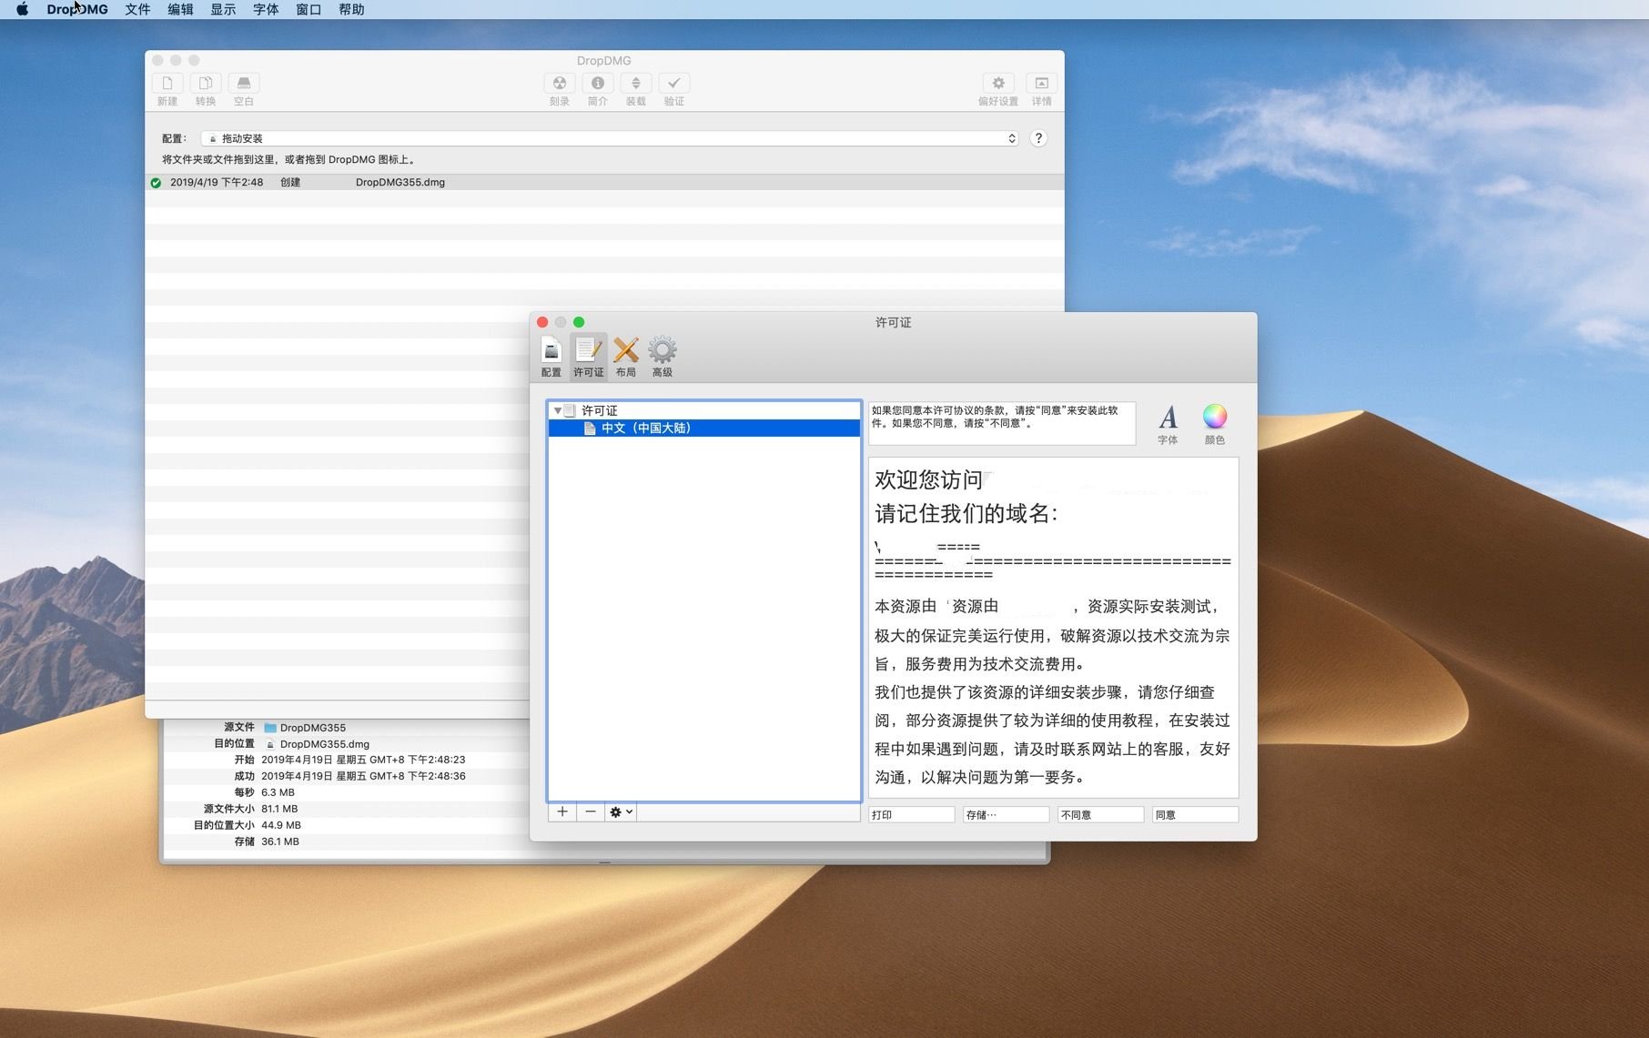Viewport: 1649px width, 1038px height.
Task: Click the 36.1 MB savings value
Action: pyautogui.click(x=279, y=841)
